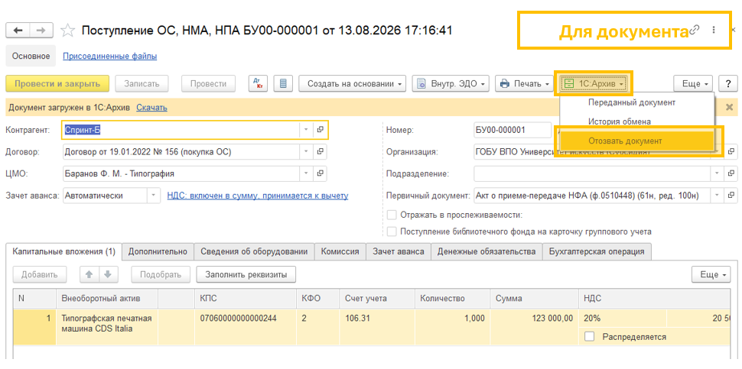
Task: Toggle Распределяется checkbox in table row
Action: (x=589, y=337)
